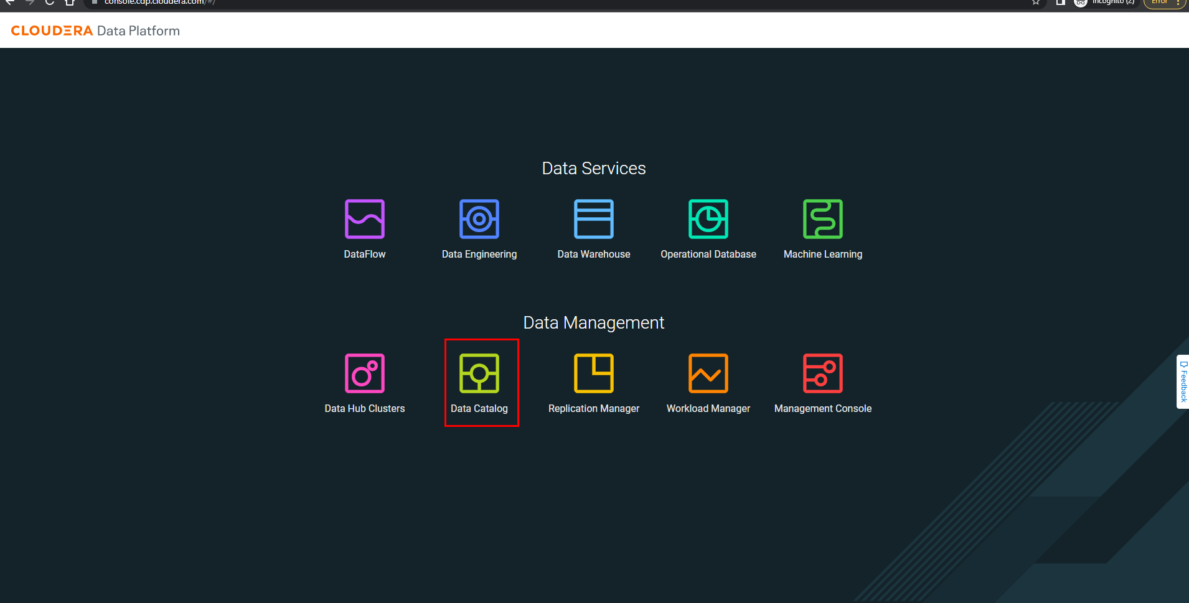Screen dimensions: 1189x603
Task: Open the Data Hub Clusters icon
Action: pyautogui.click(x=365, y=373)
